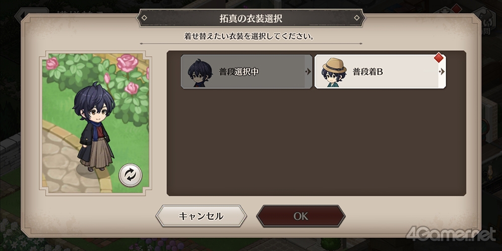Click the red diamond new badge on 普段着B
The width and height of the screenshot is (502, 251).
(438, 58)
